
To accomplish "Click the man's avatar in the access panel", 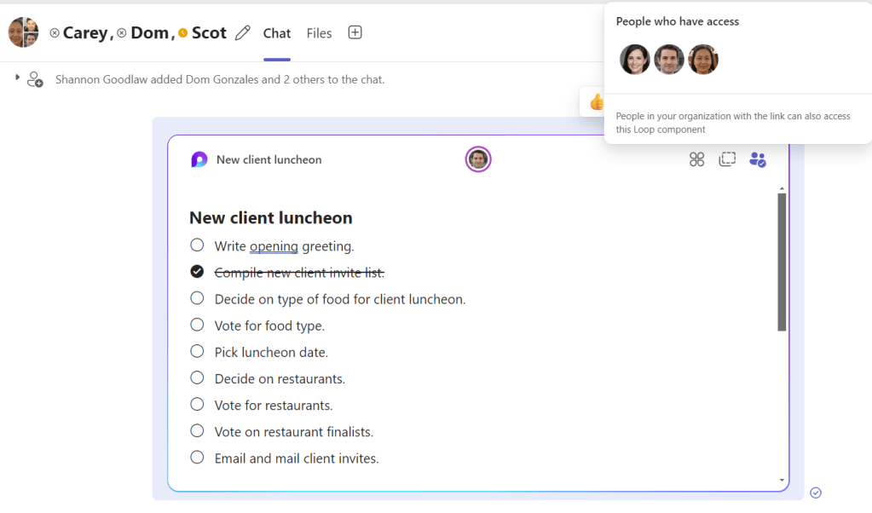I will [669, 60].
